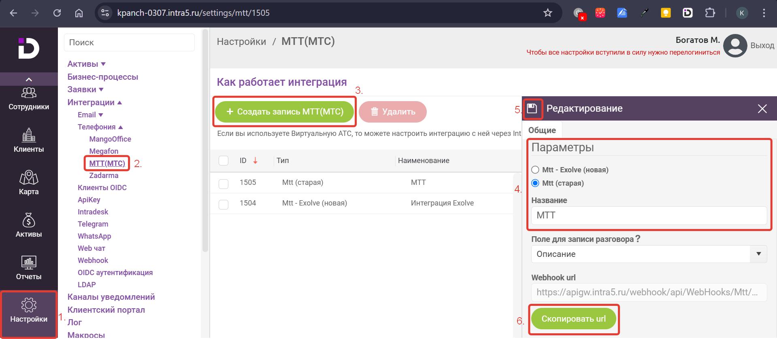Screen dimensions: 777x339
Task: Click Скопировать url button
Action: click(x=573, y=319)
